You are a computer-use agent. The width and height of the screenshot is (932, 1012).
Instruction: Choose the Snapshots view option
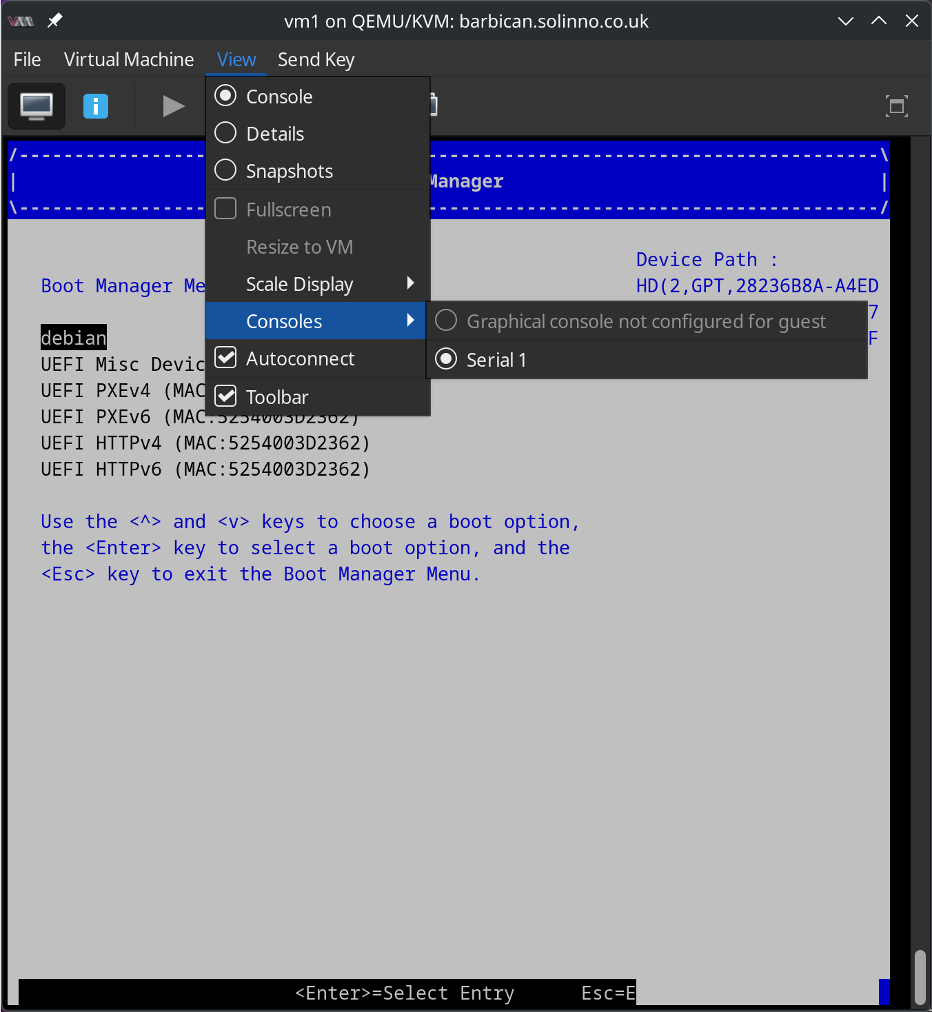click(290, 170)
